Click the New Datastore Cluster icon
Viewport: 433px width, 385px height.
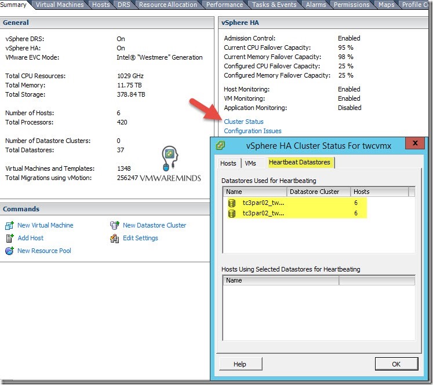[x=115, y=225]
